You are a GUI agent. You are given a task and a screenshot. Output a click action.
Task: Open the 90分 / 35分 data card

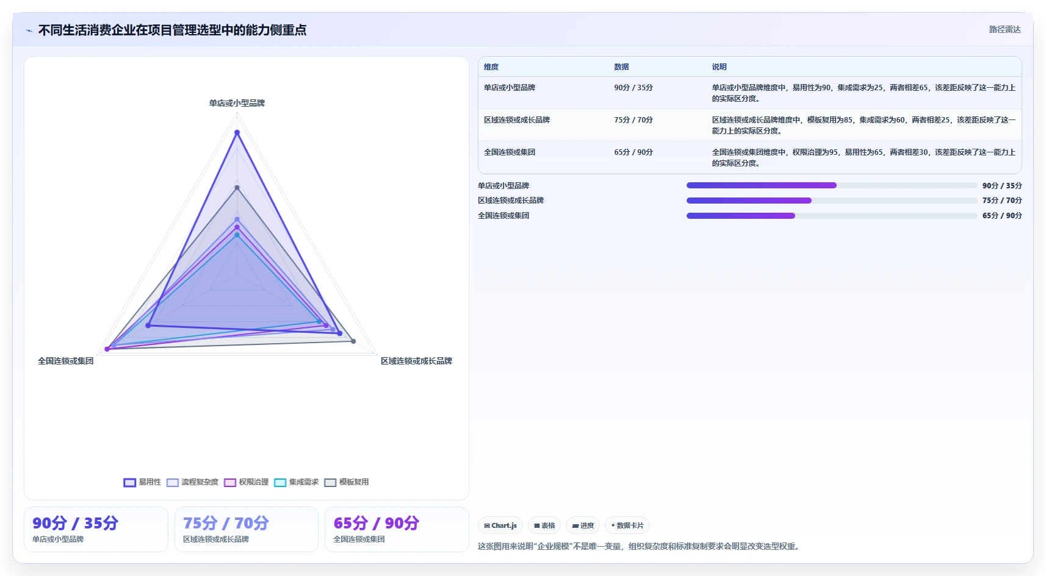pos(96,529)
